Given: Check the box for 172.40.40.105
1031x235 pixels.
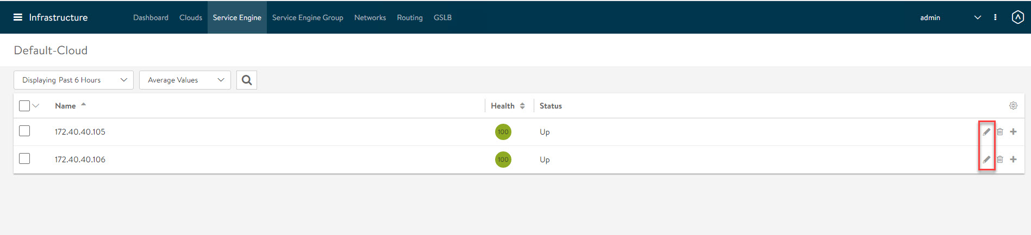Looking at the screenshot, I should coord(24,131).
